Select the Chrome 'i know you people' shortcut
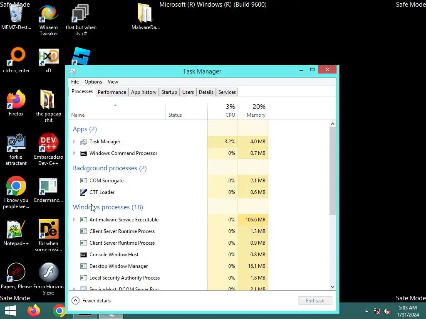 pos(16,193)
